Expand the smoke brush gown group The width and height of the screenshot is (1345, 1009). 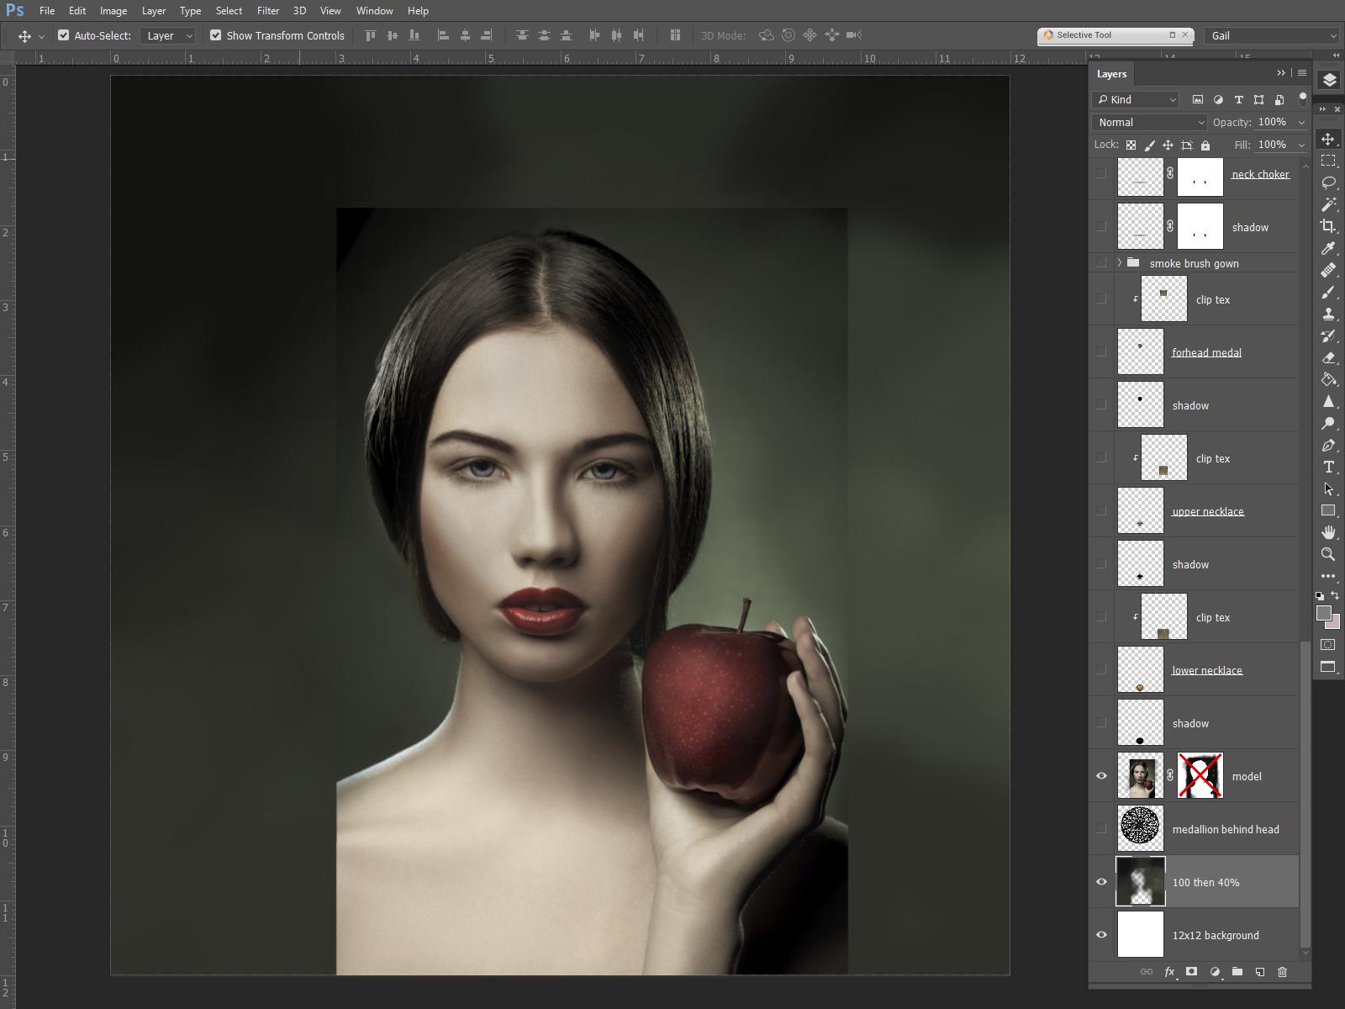1120,263
